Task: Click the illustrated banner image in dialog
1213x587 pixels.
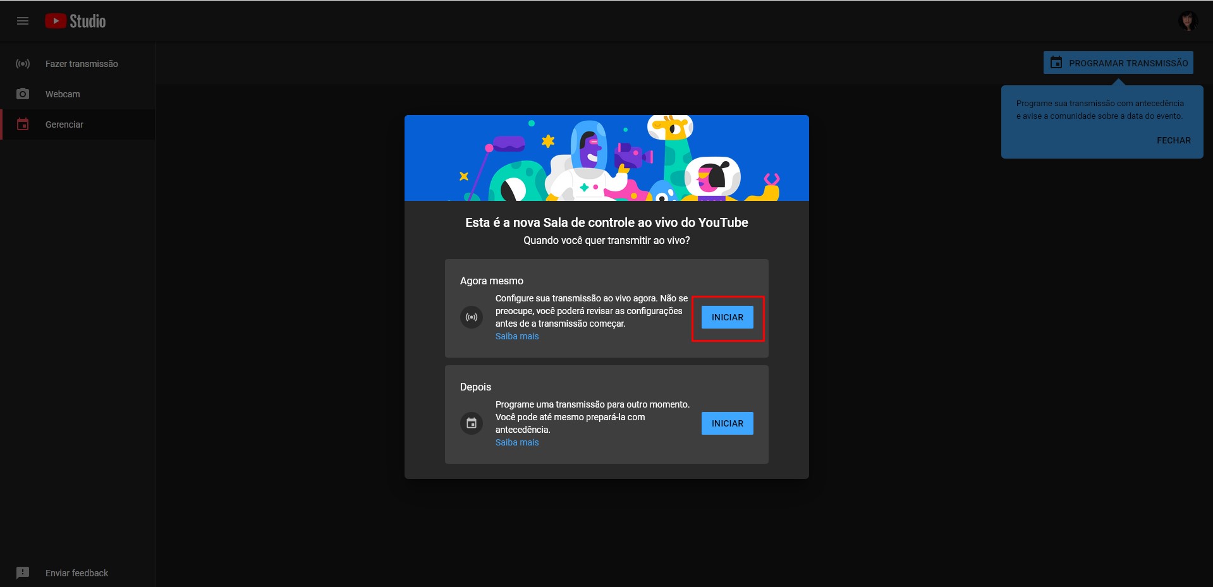Action: tap(607, 158)
